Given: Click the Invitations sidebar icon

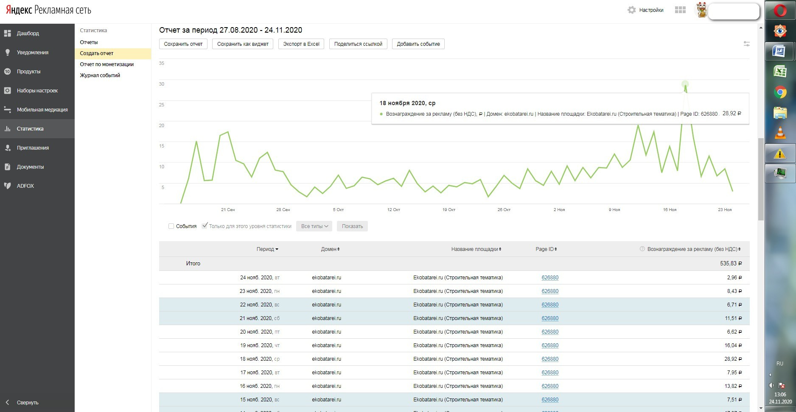Looking at the screenshot, I should tap(7, 148).
